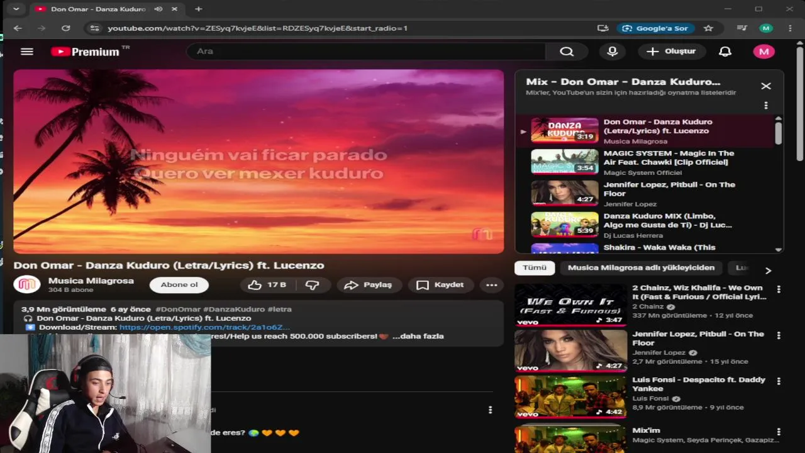Open options for Jennifer Lopez recommended video

(x=779, y=336)
